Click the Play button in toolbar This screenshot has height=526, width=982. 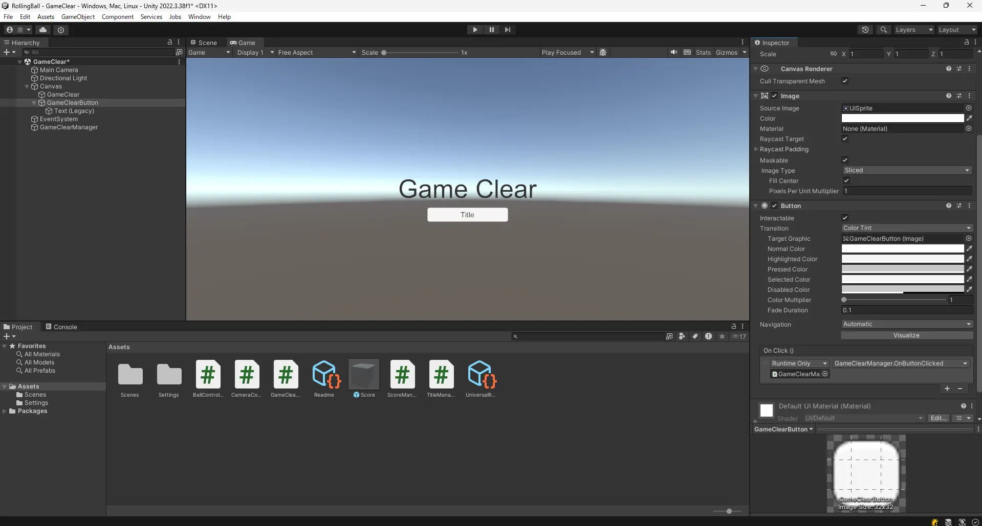tap(475, 30)
